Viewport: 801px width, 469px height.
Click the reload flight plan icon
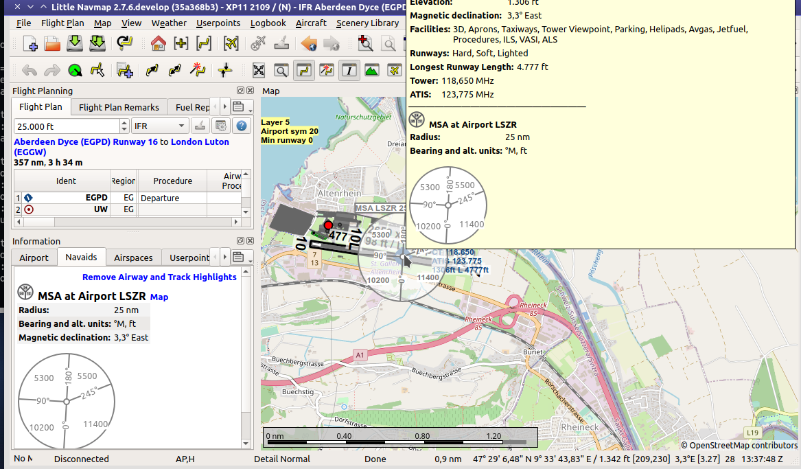click(x=124, y=43)
